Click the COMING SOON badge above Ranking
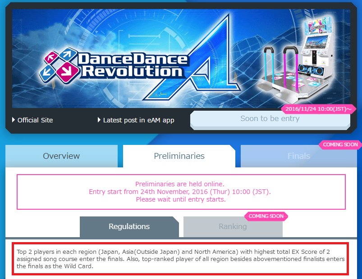The width and height of the screenshot is (362, 279). click(266, 216)
